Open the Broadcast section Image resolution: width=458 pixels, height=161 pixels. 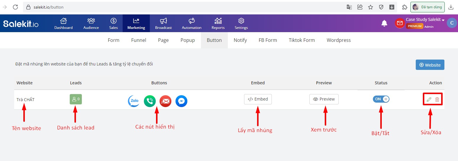[x=163, y=24]
